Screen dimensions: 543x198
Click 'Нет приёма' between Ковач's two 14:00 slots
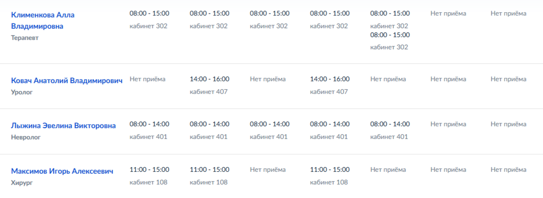point(268,79)
